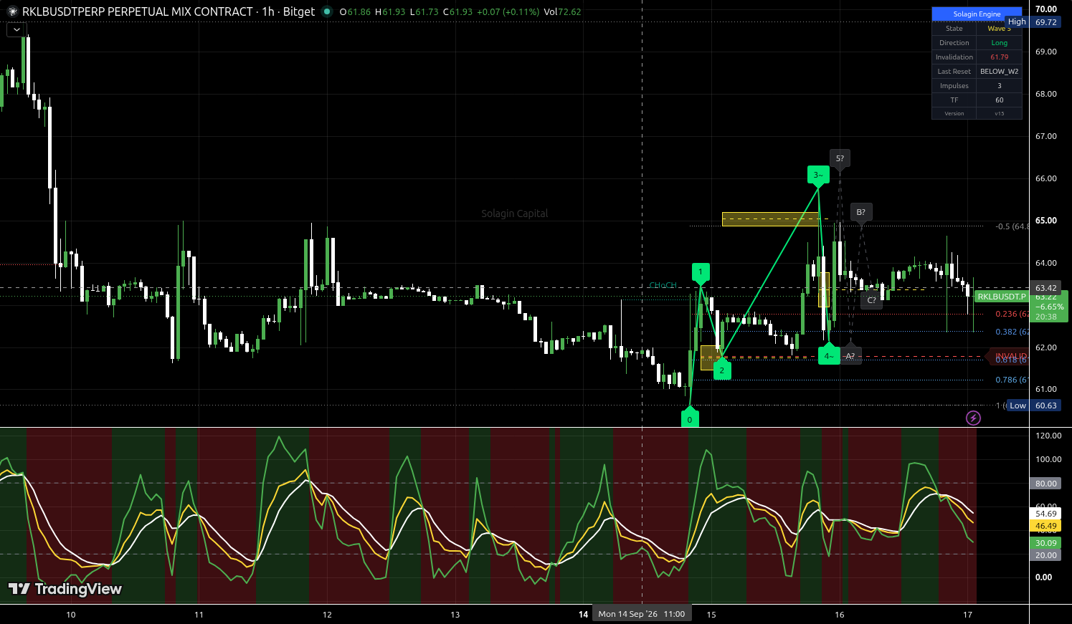
Task: Click the yellow 46.49 oscillator value label
Action: 1046,526
